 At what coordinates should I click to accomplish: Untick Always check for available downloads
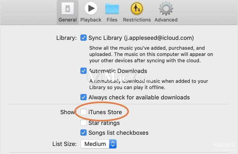pos(83,97)
